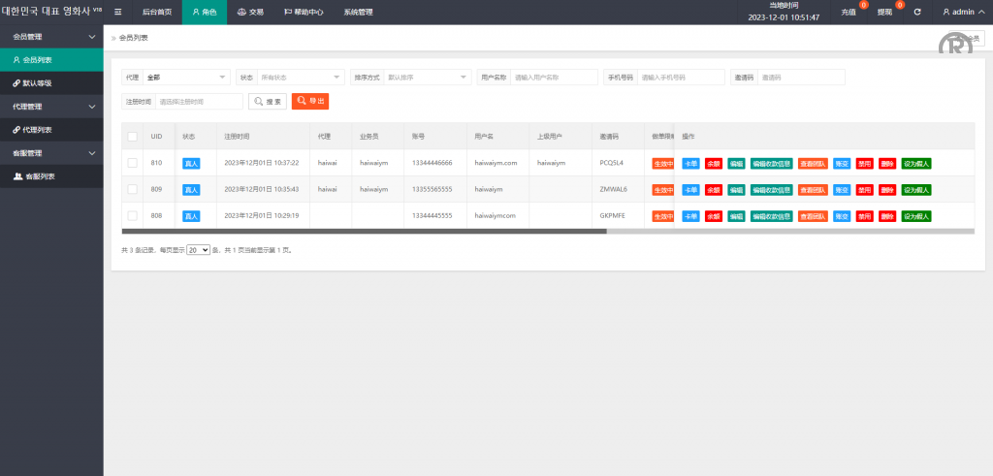993x476 pixels.
Task: Open the 系统管理 top menu
Action: 358,13
